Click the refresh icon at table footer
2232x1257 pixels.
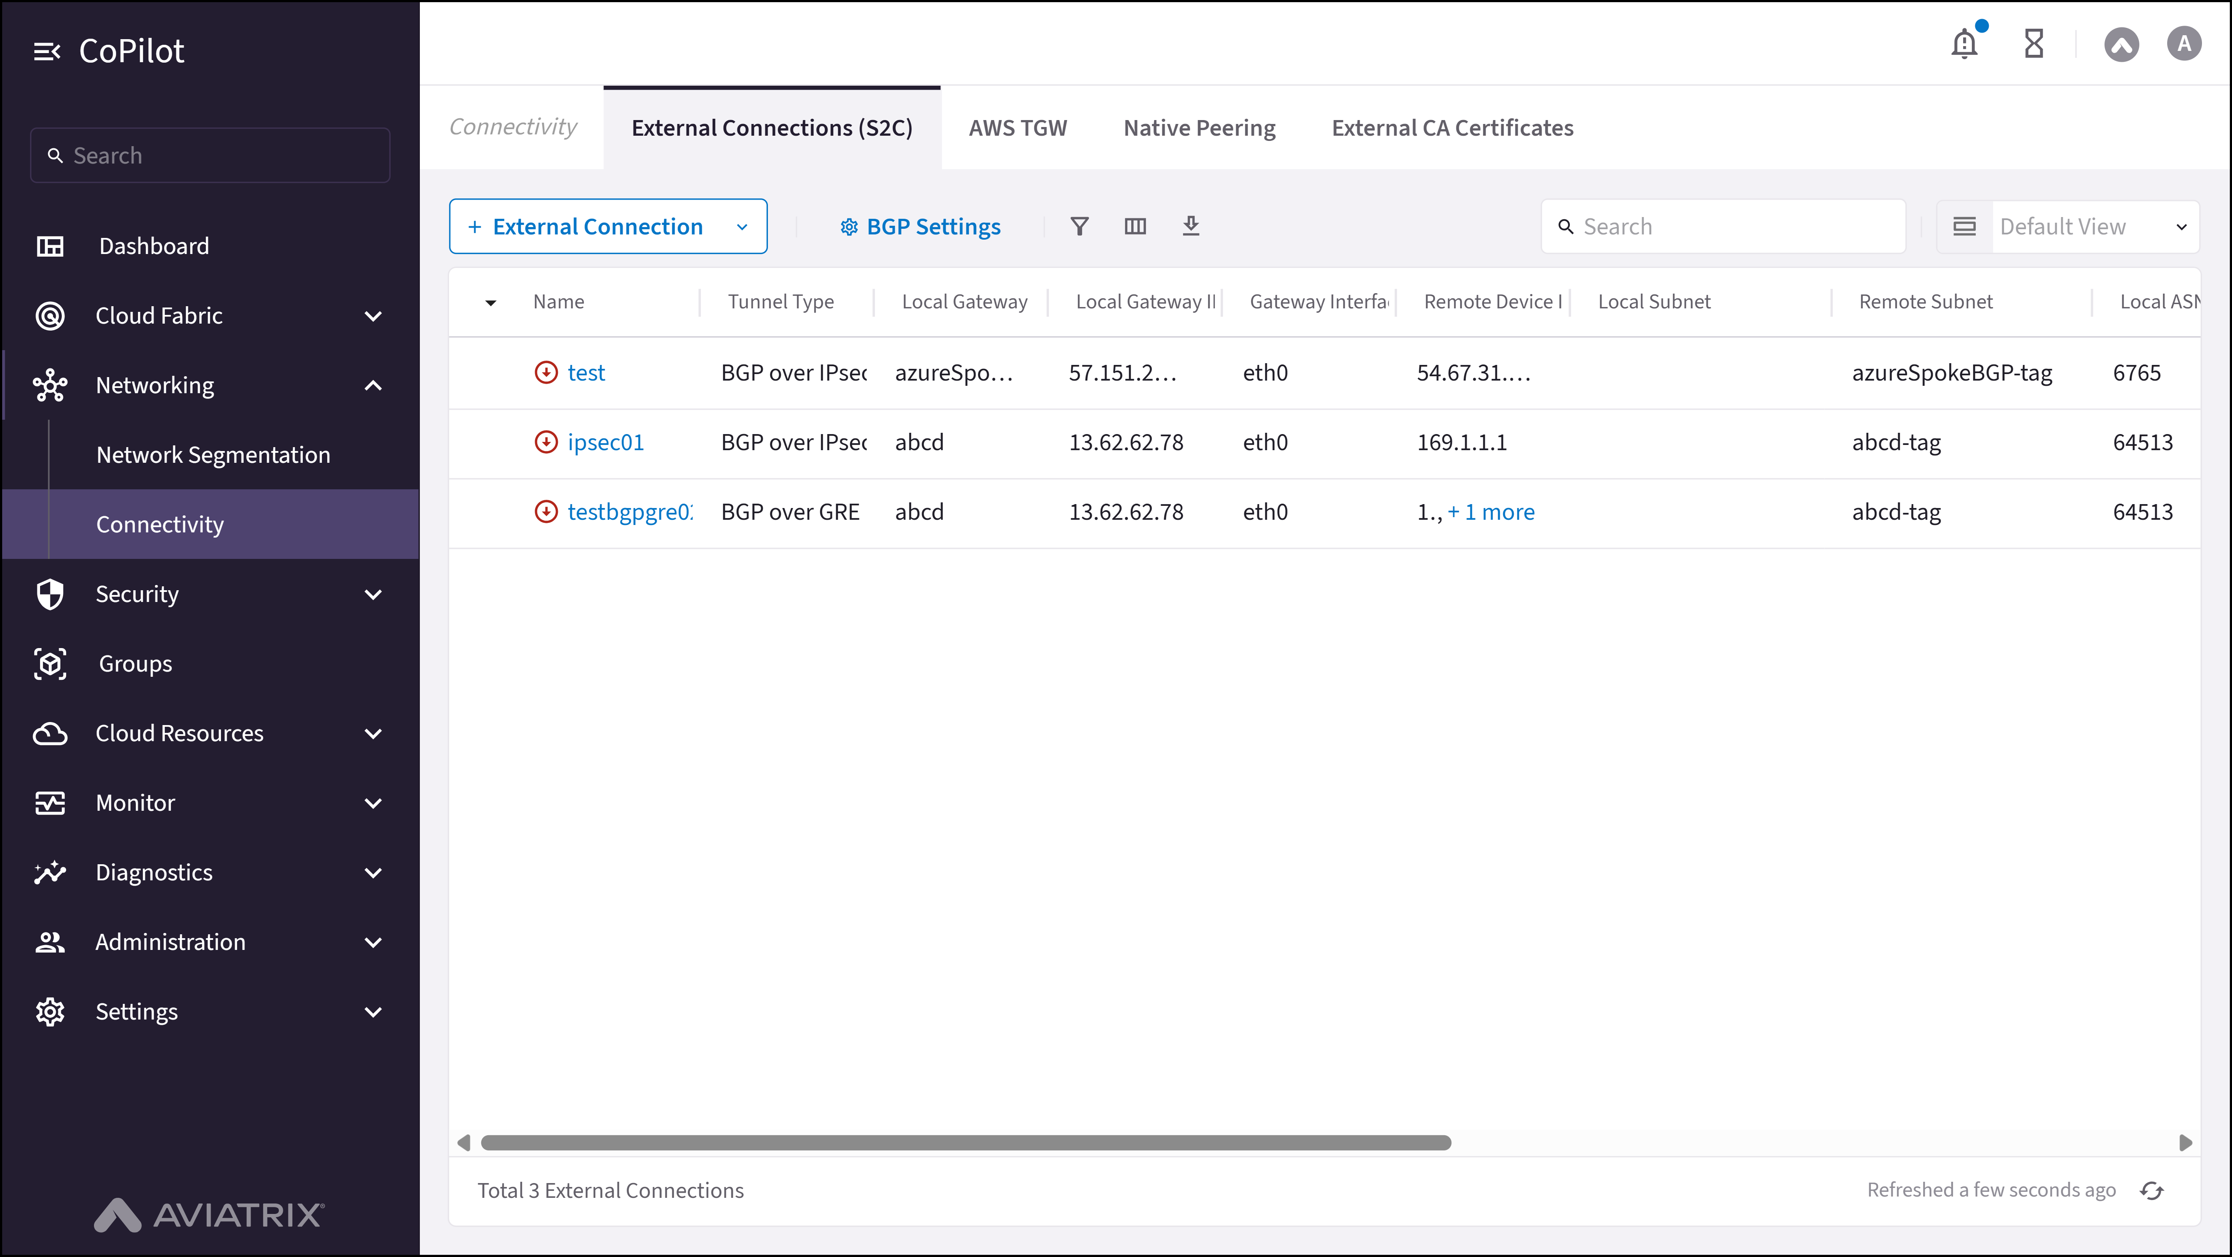2152,1190
